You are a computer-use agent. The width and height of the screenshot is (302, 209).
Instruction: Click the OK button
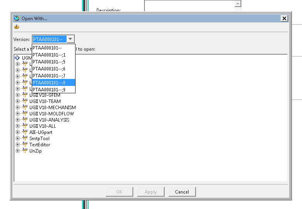pyautogui.click(x=119, y=192)
